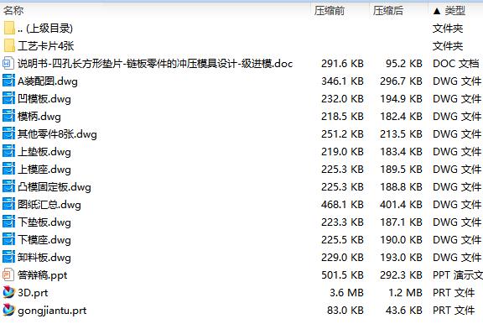Click the DWG icon beside 图纸汇总.dwg

click(8, 204)
